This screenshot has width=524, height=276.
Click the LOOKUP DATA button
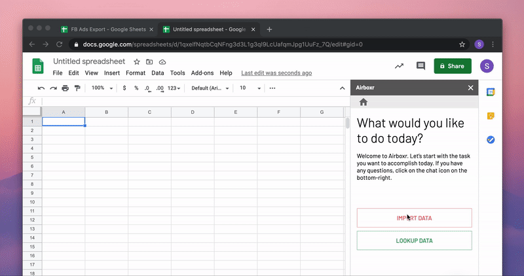[x=414, y=241]
